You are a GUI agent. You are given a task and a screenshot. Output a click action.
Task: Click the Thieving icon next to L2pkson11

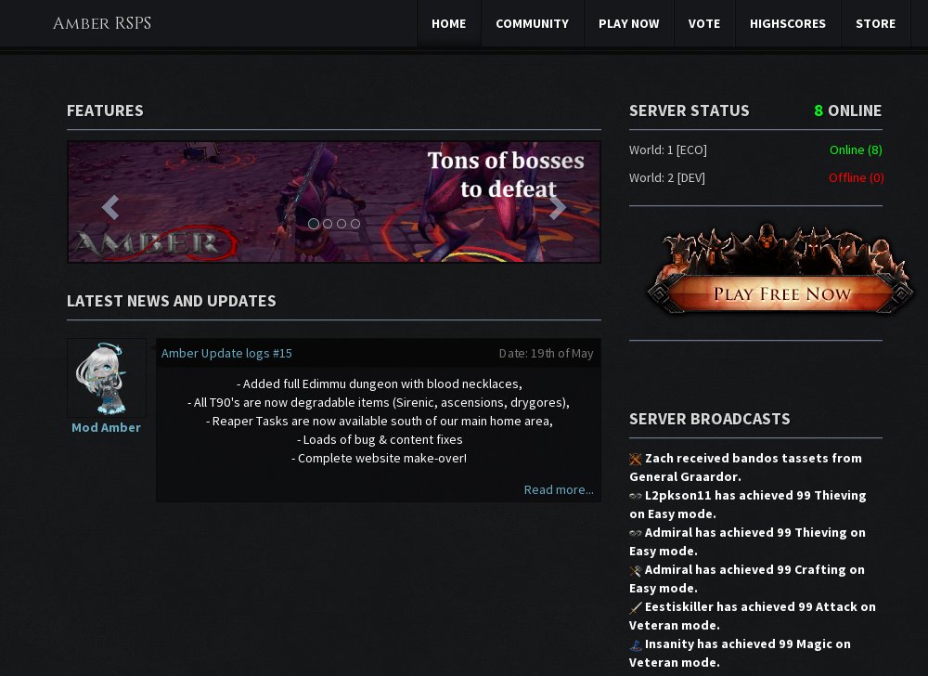[636, 496]
